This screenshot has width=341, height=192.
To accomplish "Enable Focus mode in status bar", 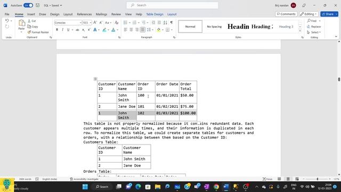I will (267, 179).
